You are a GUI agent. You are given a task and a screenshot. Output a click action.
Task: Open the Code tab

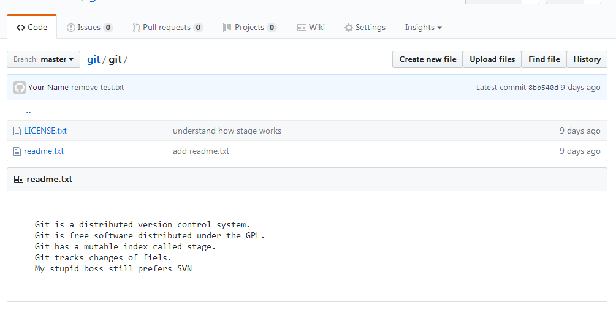click(32, 27)
